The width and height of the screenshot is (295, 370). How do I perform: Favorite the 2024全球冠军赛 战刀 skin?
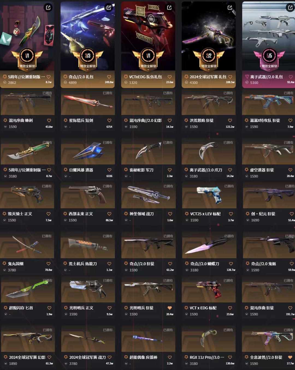click(110, 357)
